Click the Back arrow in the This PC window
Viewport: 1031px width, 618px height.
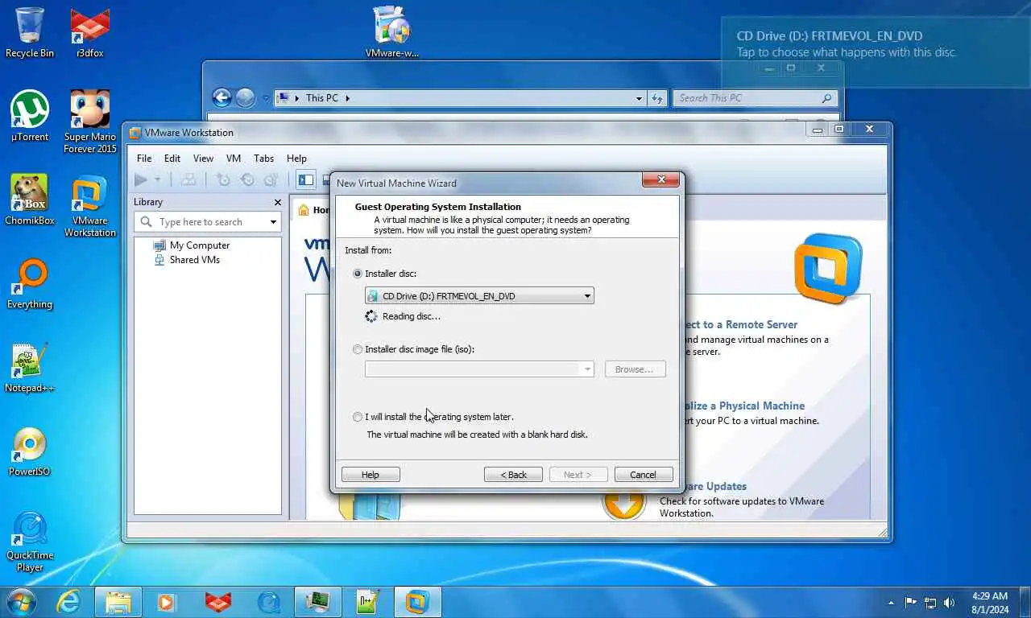(222, 98)
